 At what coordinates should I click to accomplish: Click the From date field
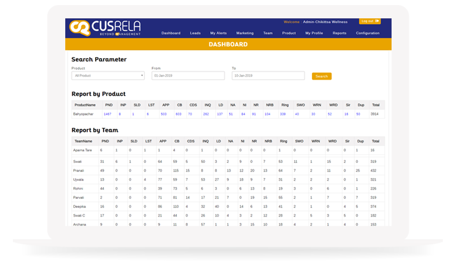click(188, 76)
